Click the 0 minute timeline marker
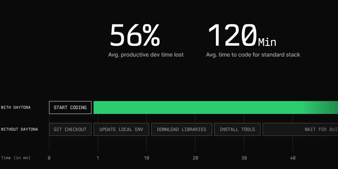338x169 pixels. click(49, 158)
